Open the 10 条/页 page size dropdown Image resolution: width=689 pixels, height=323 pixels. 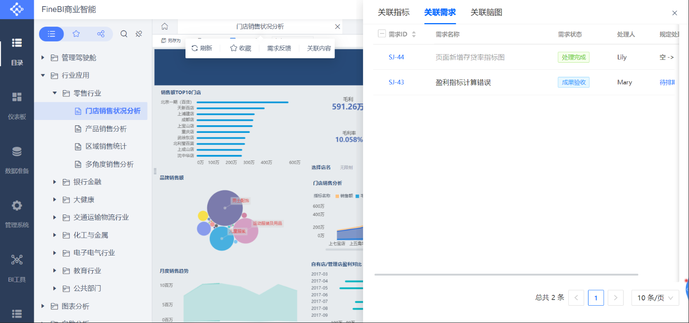[x=655, y=298]
